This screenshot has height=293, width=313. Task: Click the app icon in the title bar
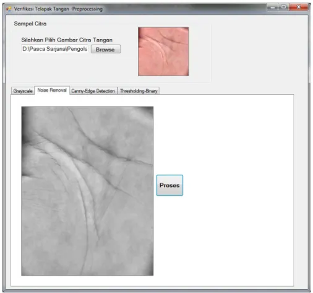[x=9, y=9]
